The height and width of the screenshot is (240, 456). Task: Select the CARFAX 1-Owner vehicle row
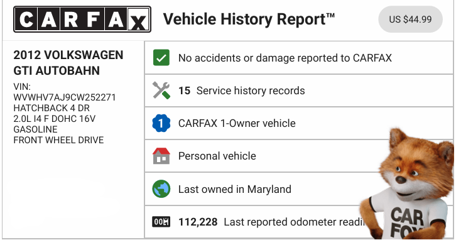point(299,123)
